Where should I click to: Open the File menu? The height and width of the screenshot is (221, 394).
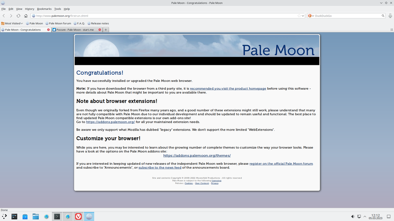pos(4,9)
